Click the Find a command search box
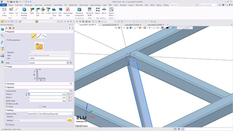233x131 pixels. tap(208, 5)
